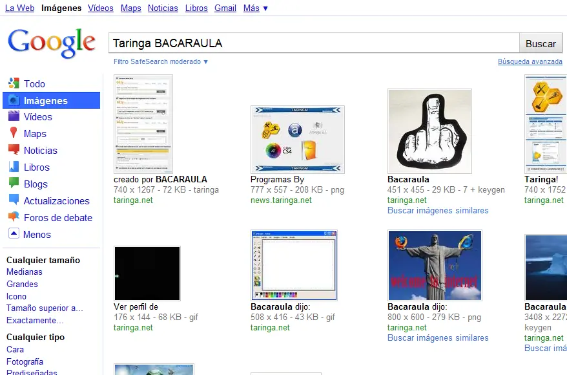Click taringa.net link under 'Ver perfil de'
This screenshot has height=375, width=567.
click(133, 328)
